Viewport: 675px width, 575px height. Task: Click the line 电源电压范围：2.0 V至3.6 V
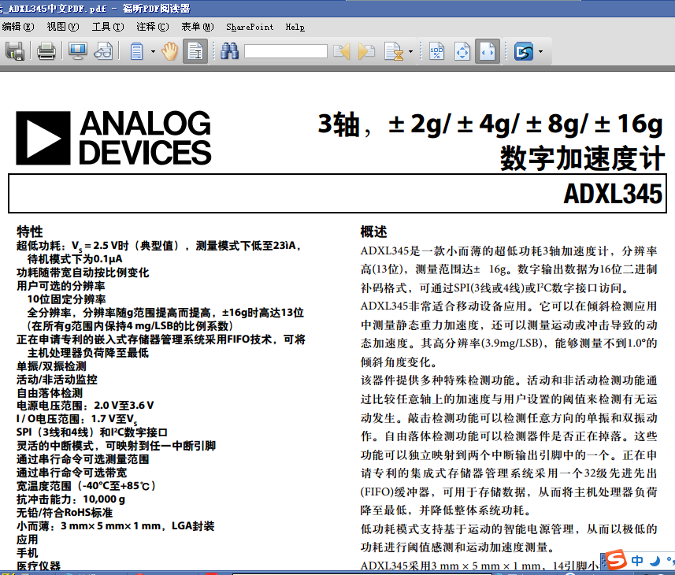tap(85, 406)
